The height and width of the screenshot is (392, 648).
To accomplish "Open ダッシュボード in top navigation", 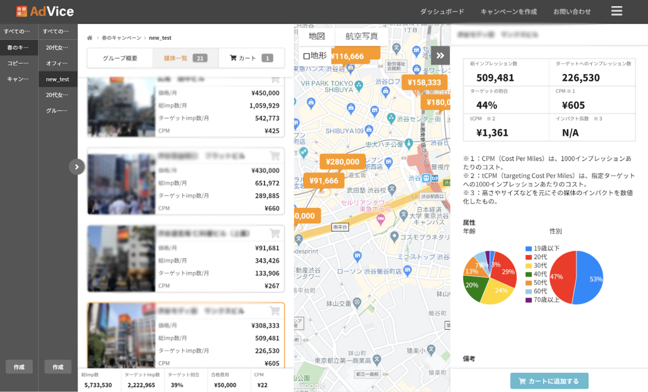I will click(x=442, y=12).
